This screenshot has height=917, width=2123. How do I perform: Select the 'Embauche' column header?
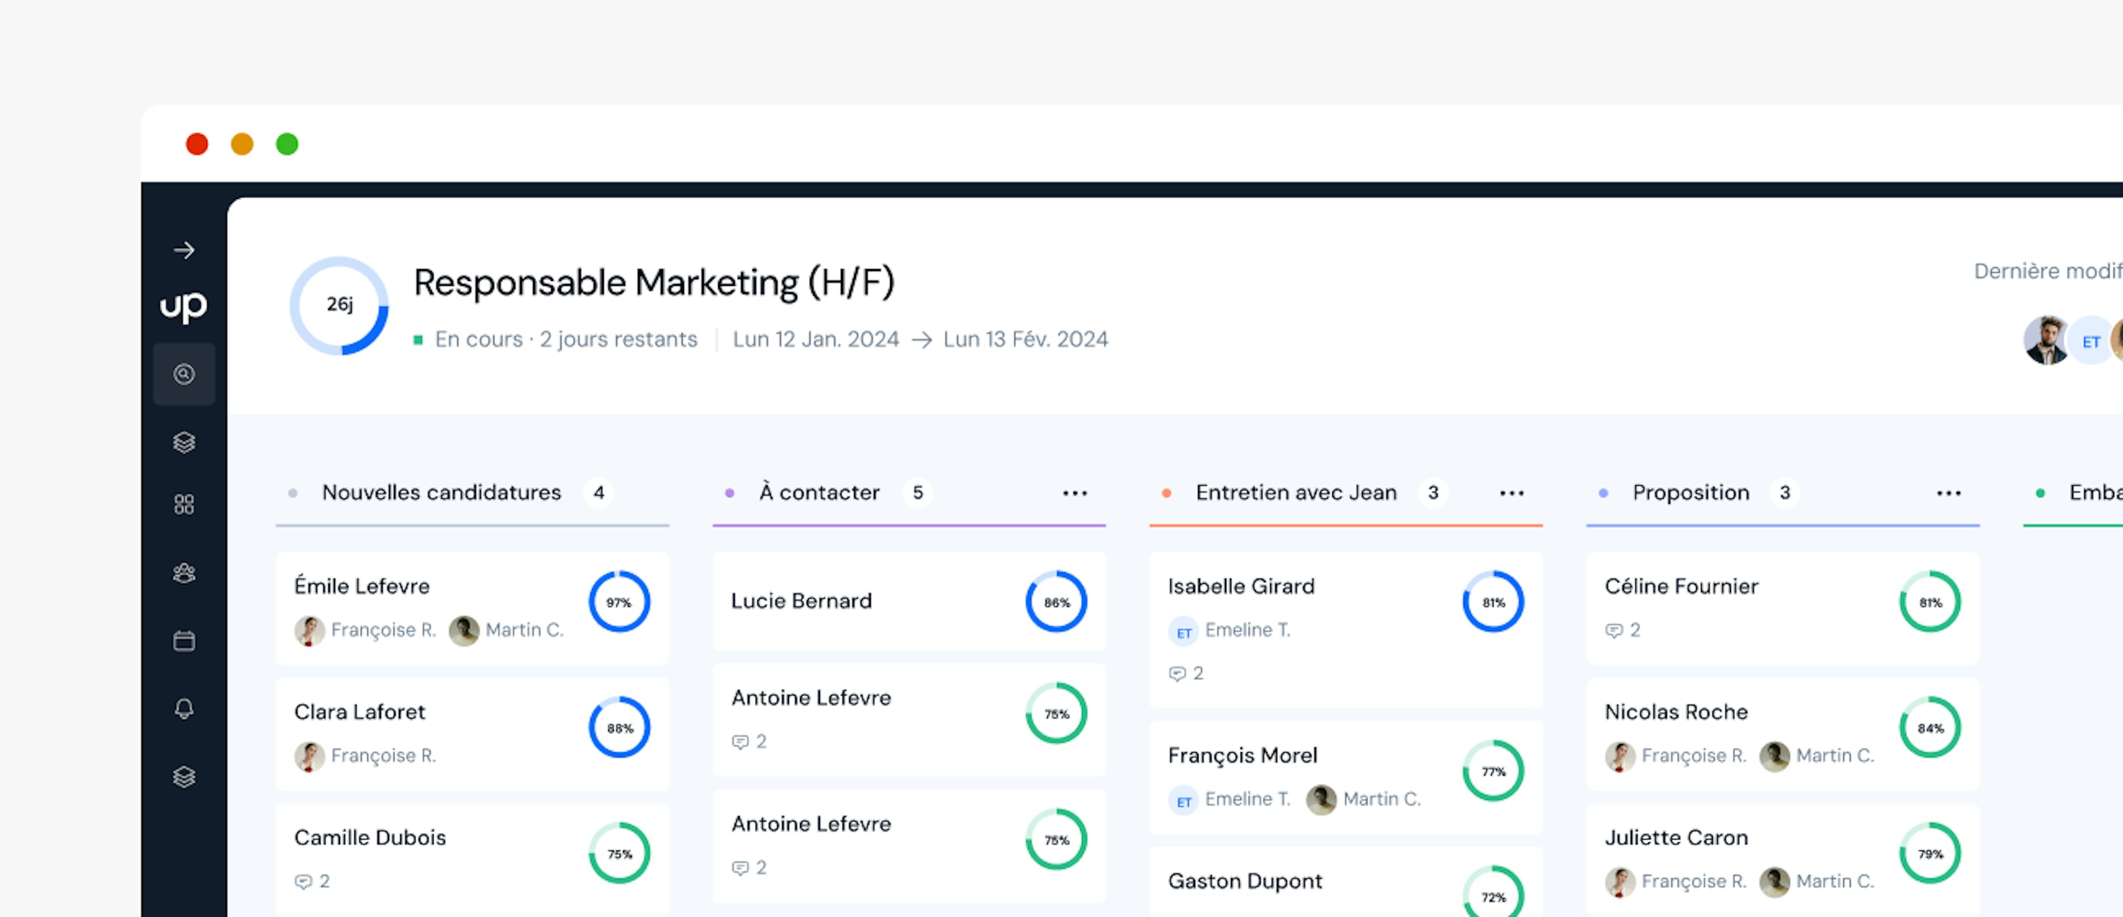click(2093, 492)
